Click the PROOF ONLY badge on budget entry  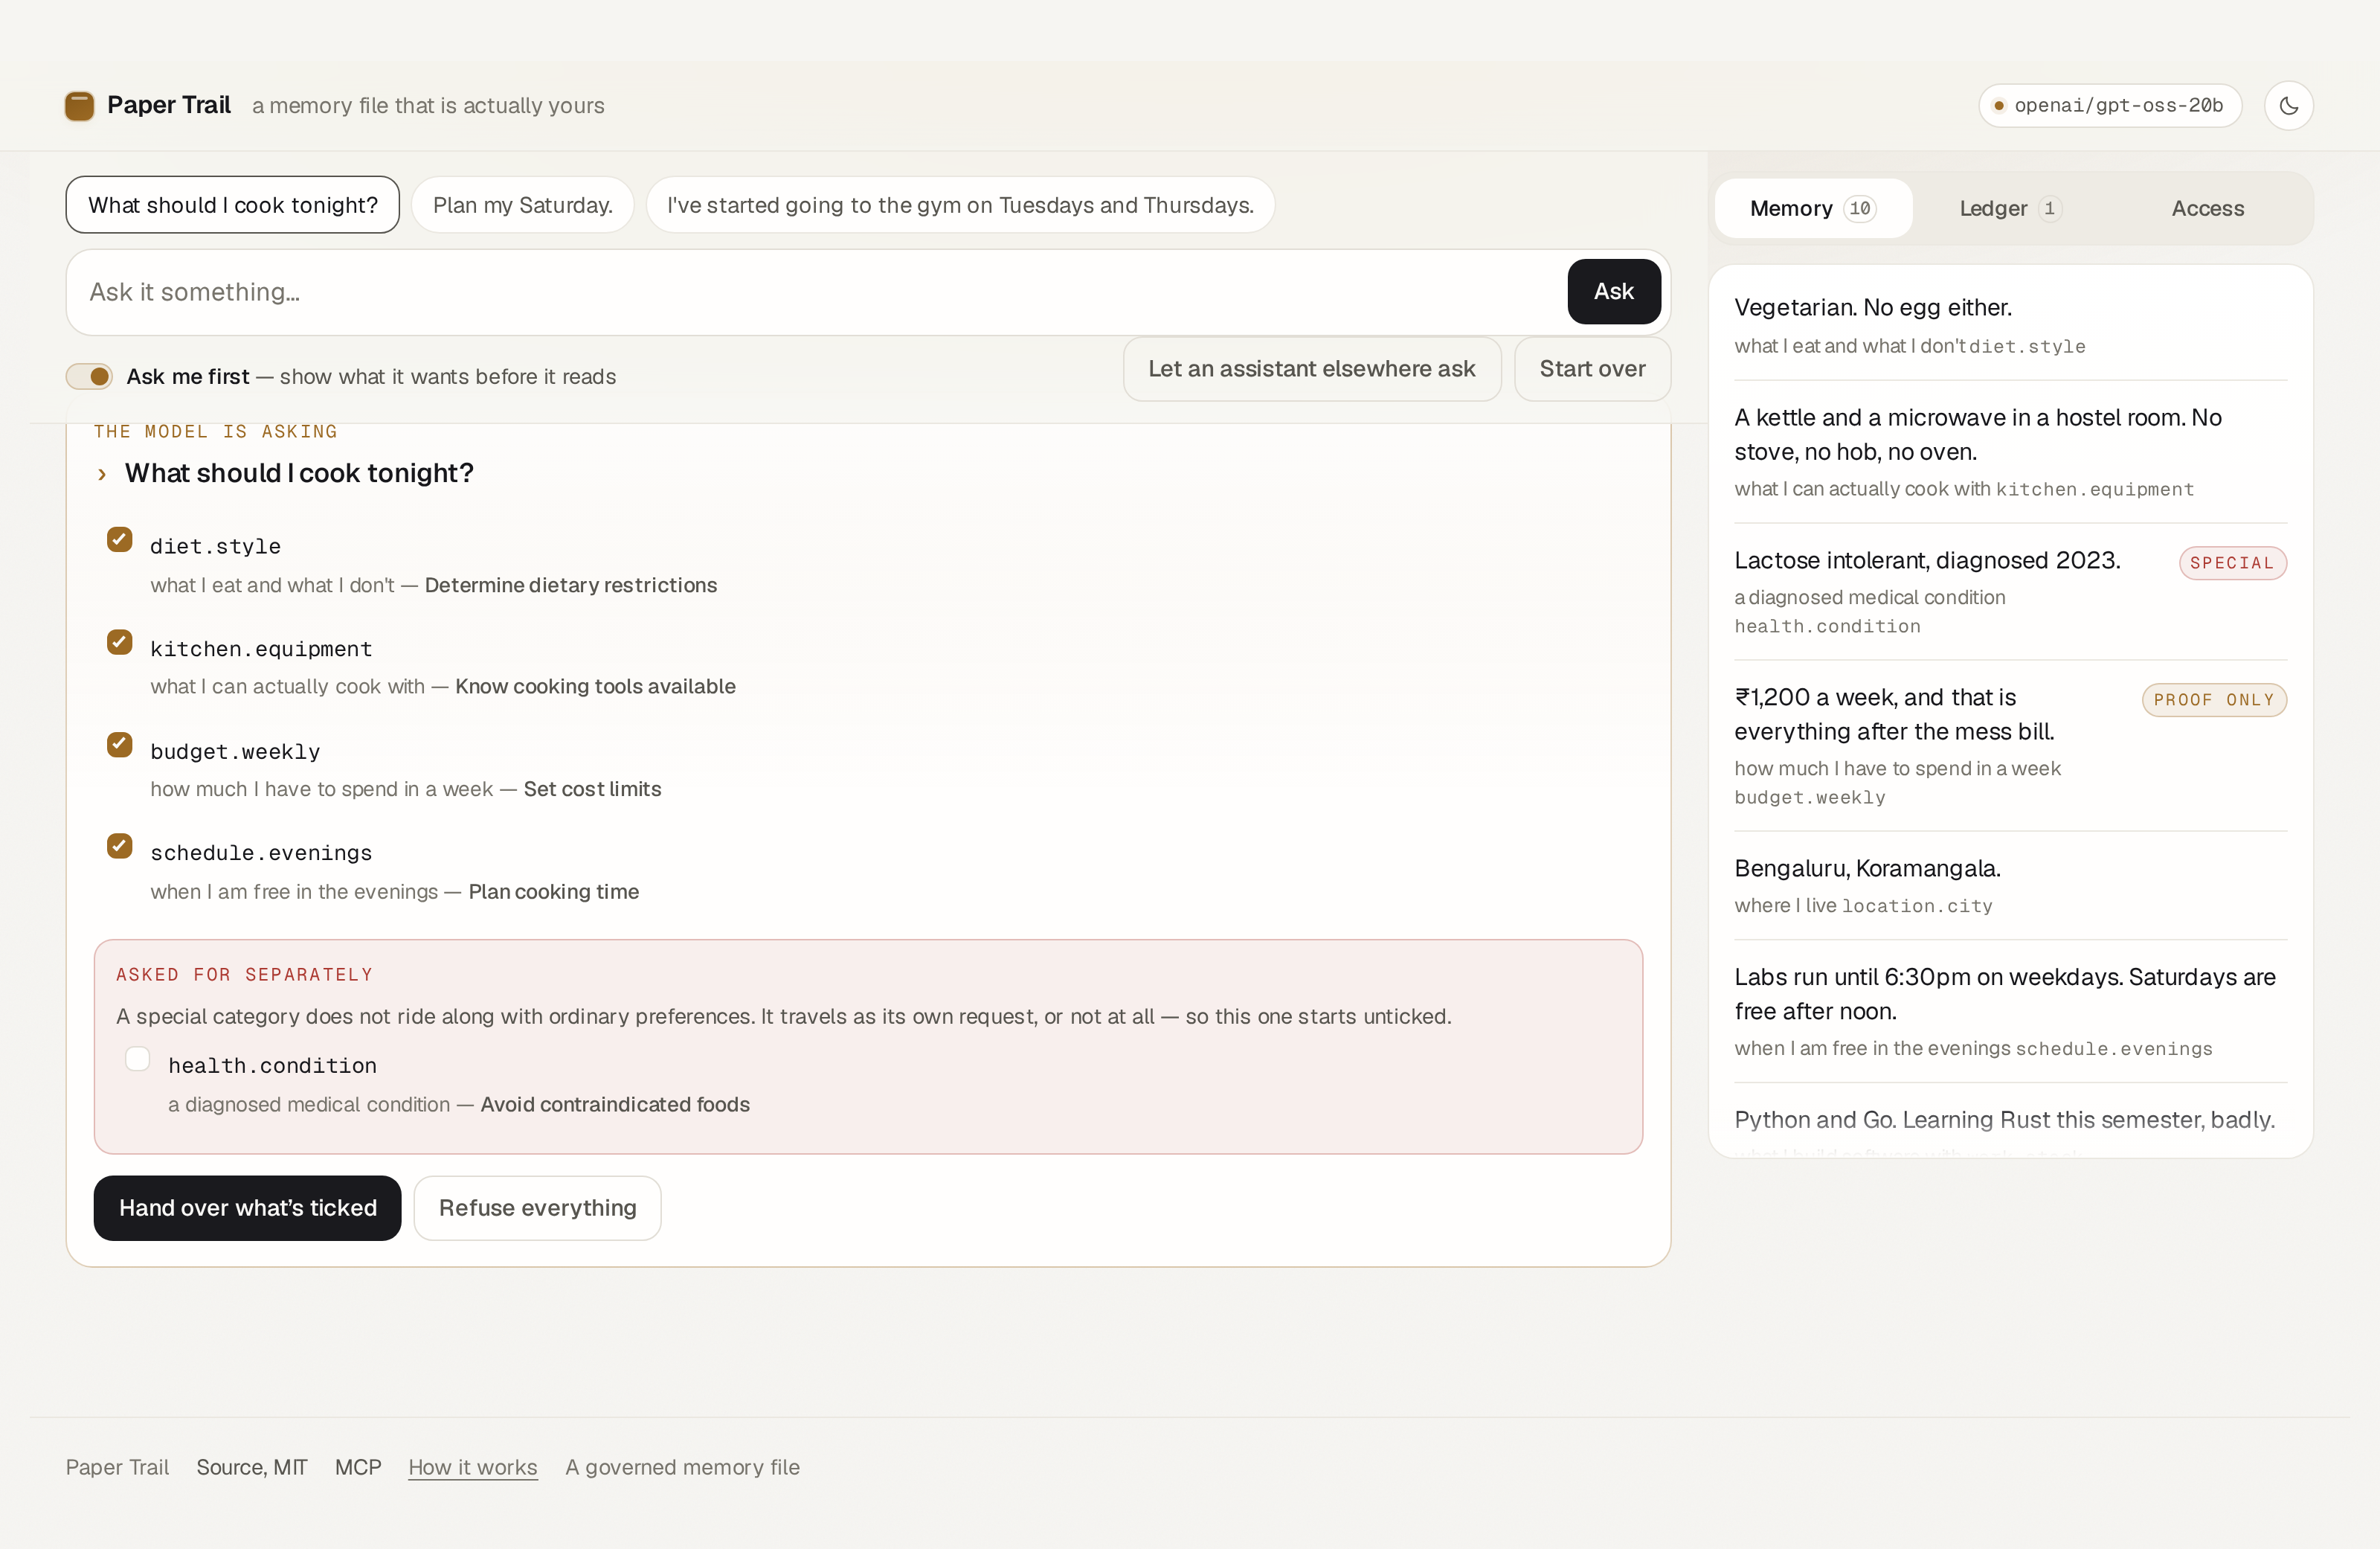(x=2214, y=699)
